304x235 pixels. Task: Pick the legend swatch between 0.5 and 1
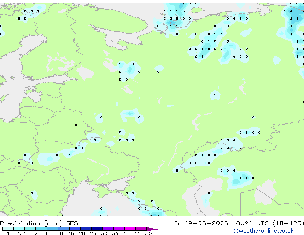pyautogui.click(x=19, y=229)
